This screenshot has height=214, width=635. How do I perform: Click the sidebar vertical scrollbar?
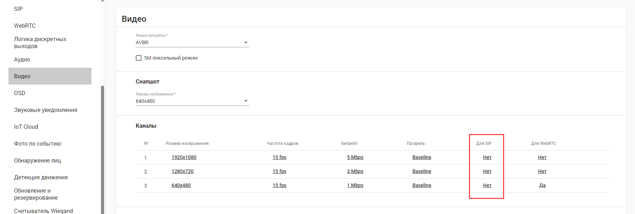[102, 147]
